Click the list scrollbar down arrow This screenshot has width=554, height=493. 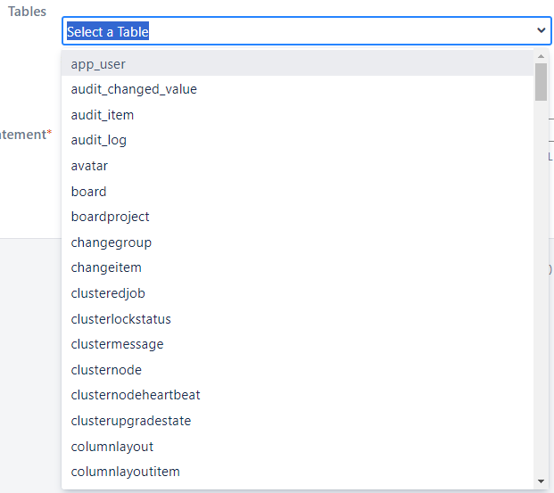[541, 481]
